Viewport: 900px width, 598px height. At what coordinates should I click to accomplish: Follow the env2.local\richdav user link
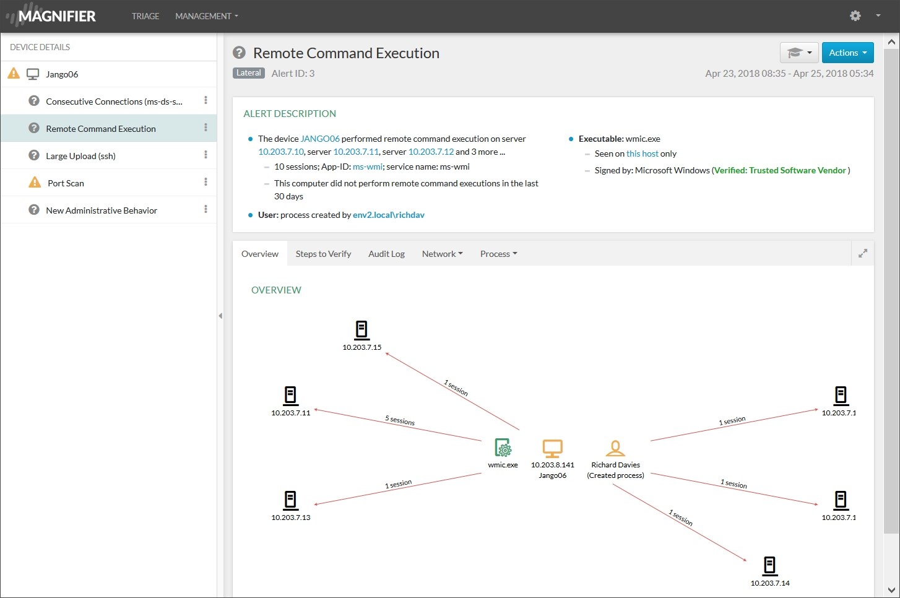pos(388,215)
